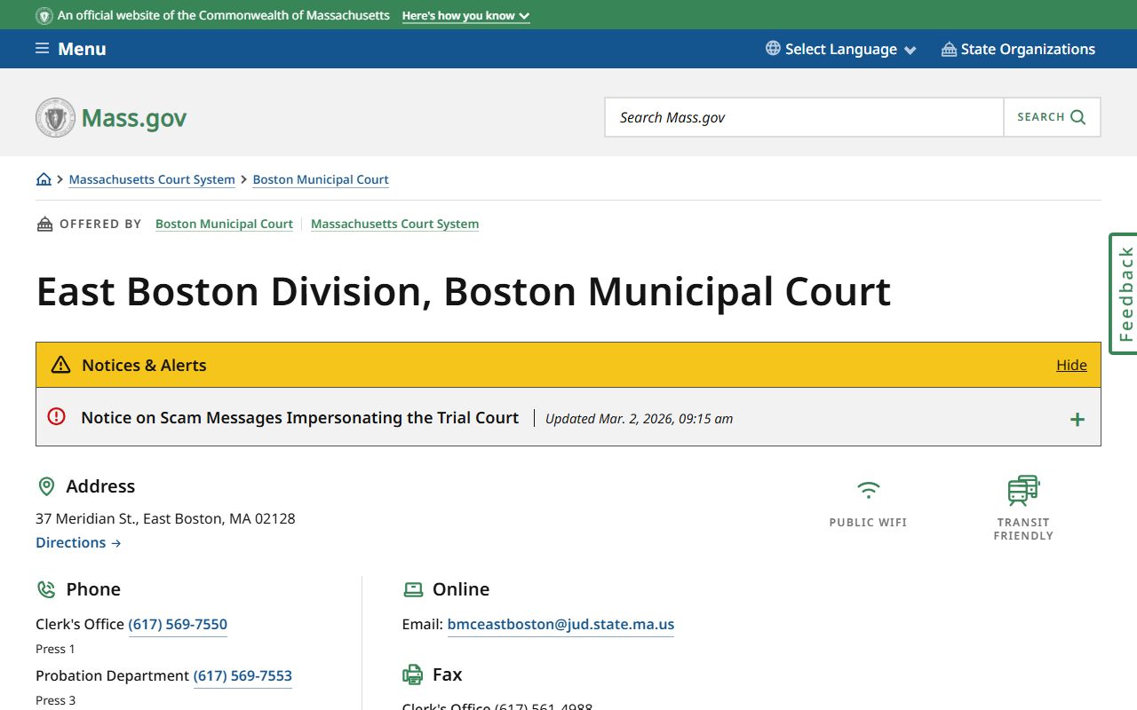Viewport: 1137px width, 710px height.
Task: Click the SEARCH button
Action: 1052,117
